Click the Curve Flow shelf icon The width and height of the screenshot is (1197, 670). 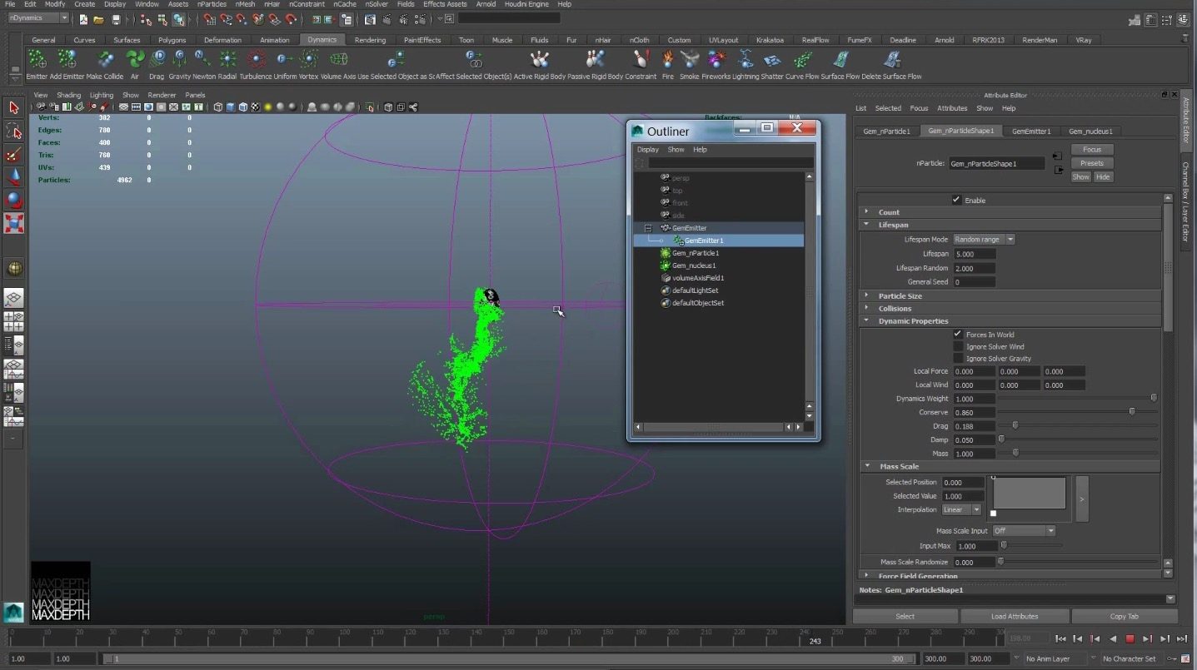coord(802,59)
